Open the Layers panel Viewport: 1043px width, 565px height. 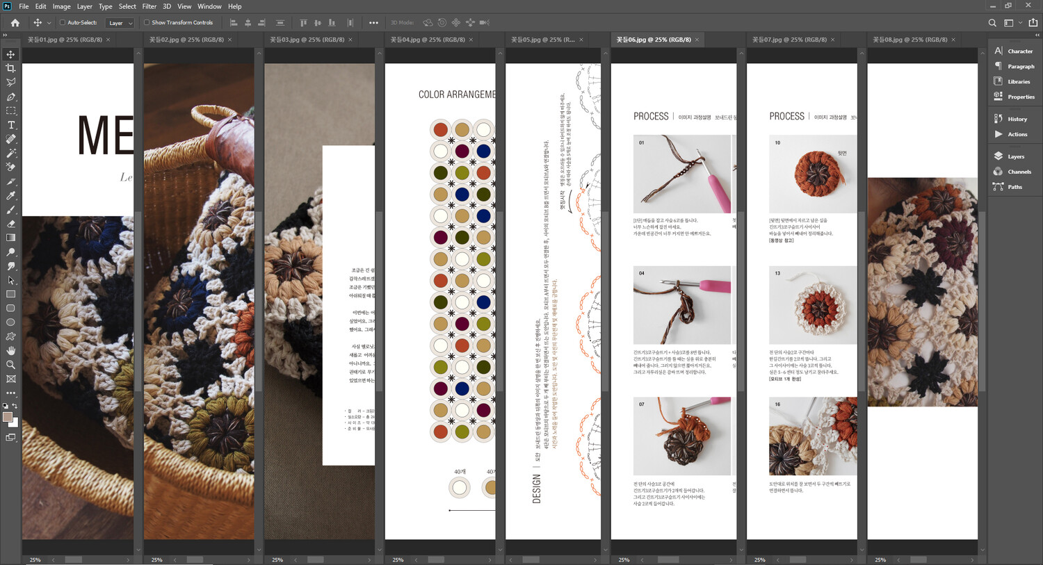coord(1015,156)
